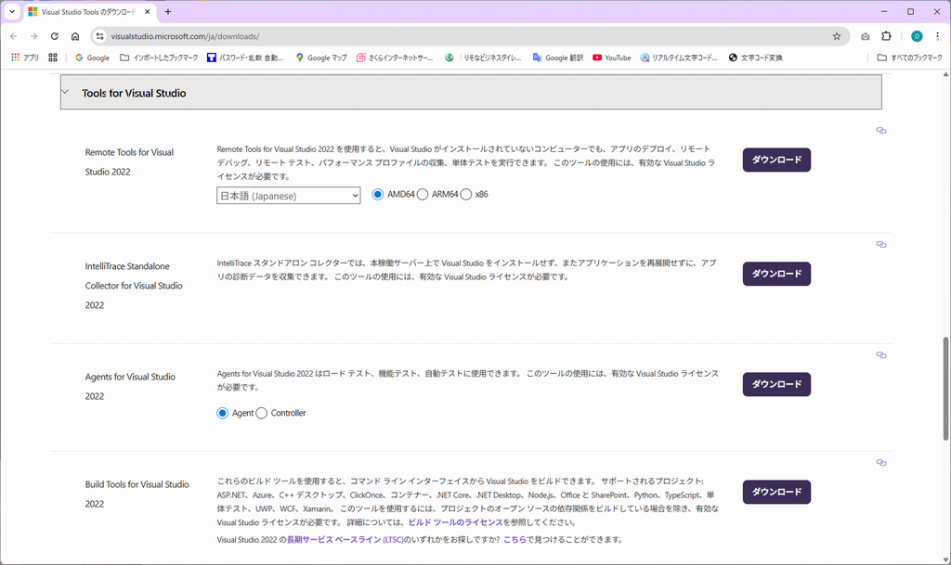Collapse the Tools for Visual Studio section

click(65, 93)
